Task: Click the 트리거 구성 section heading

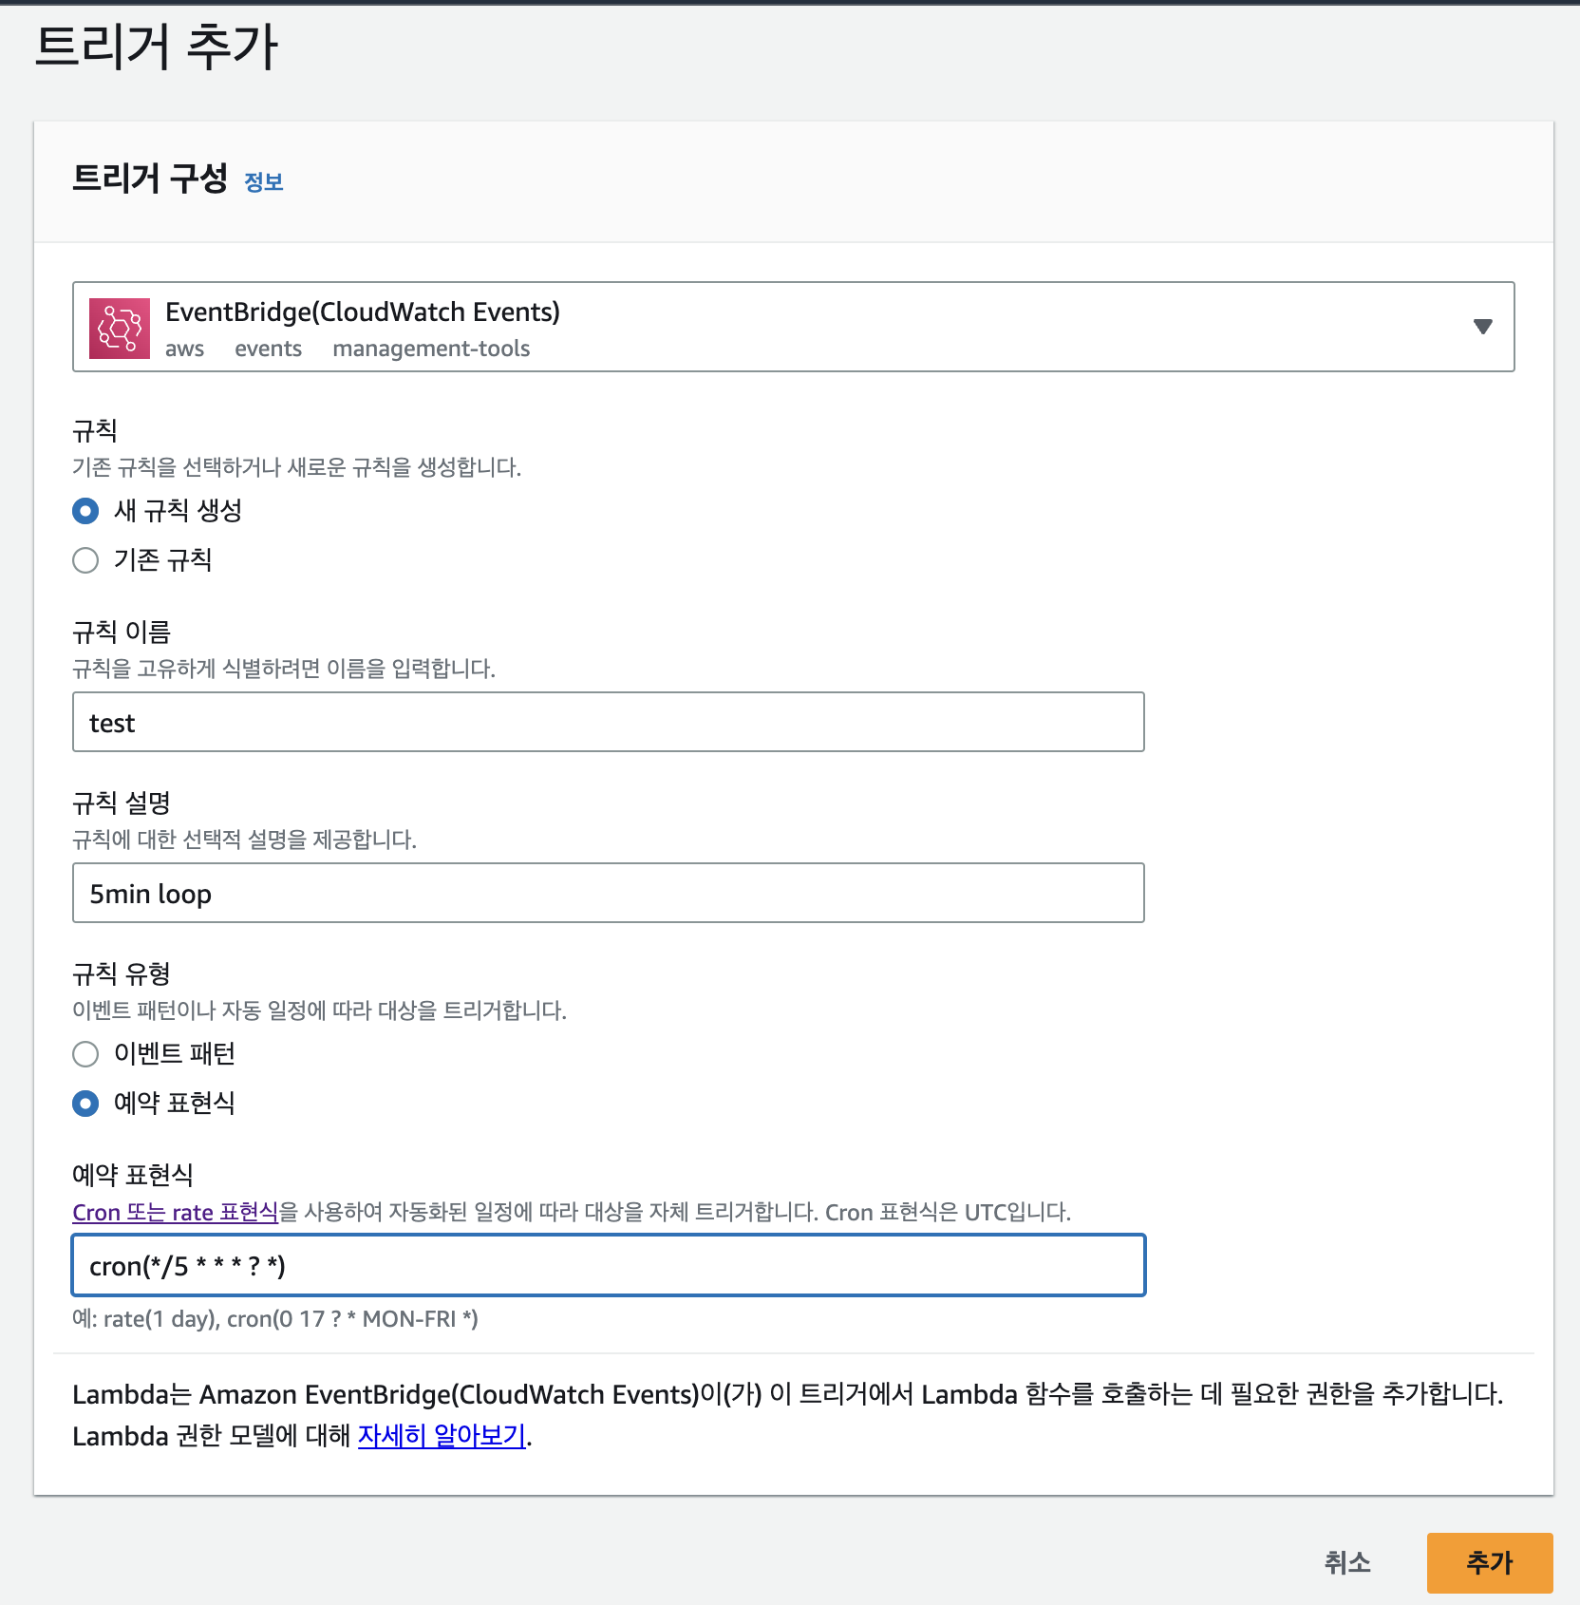Action: click(150, 179)
